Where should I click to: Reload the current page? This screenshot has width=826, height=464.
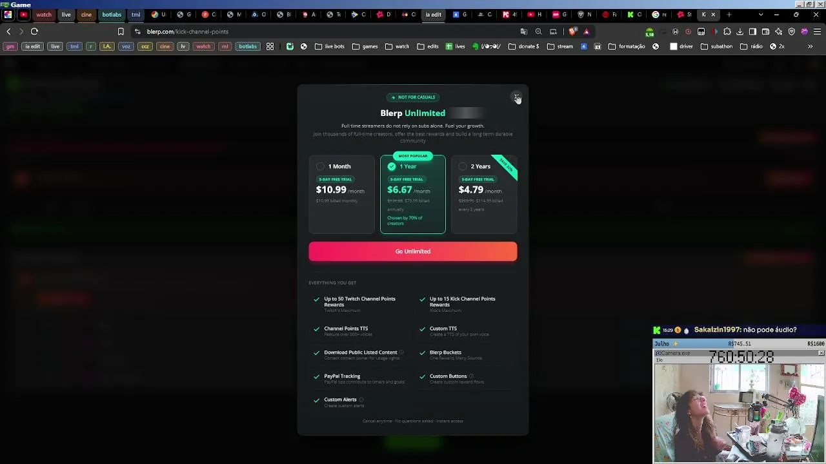tap(34, 32)
